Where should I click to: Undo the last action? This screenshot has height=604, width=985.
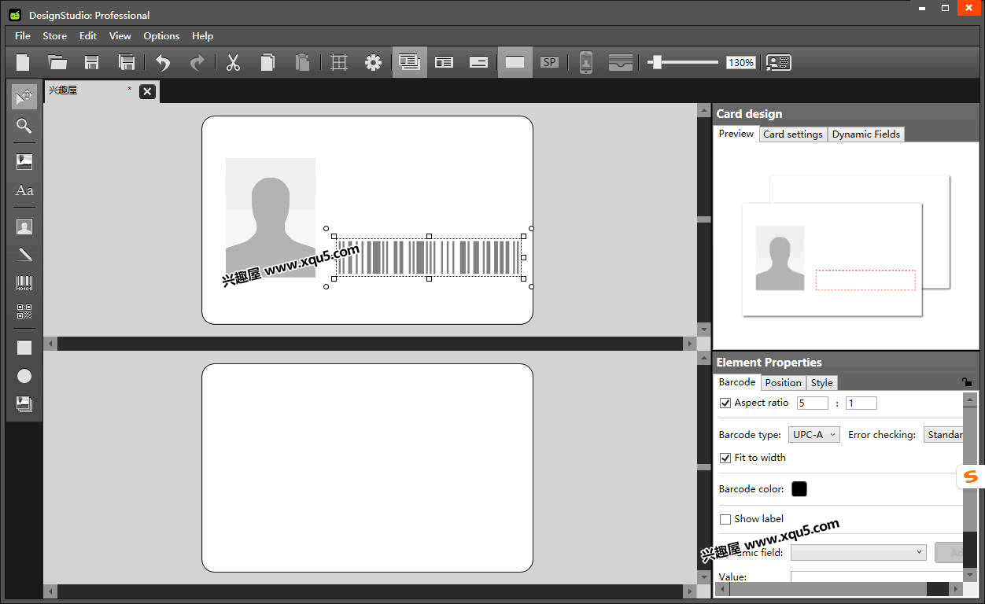pyautogui.click(x=163, y=62)
